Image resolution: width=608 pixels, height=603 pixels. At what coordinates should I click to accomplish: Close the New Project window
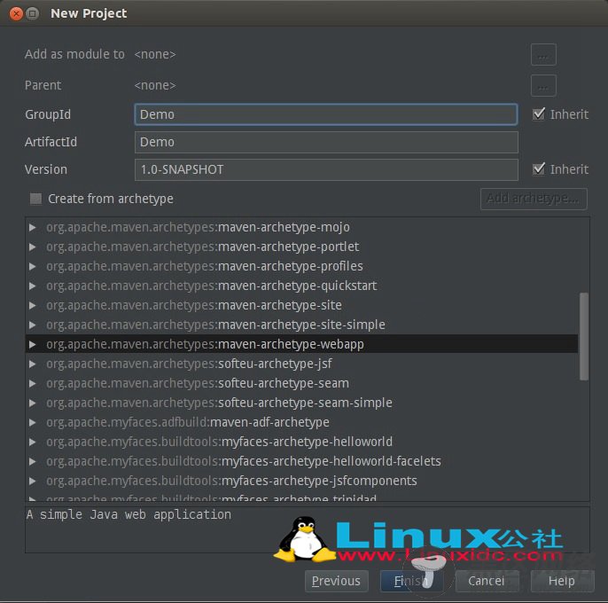tap(16, 13)
